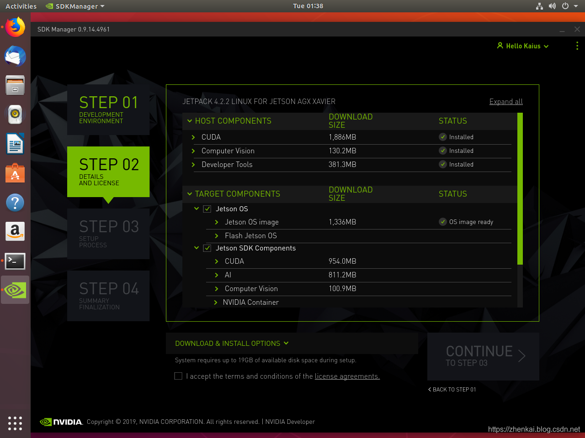Click the components list scrollbar
The height and width of the screenshot is (438, 585).
pyautogui.click(x=520, y=188)
